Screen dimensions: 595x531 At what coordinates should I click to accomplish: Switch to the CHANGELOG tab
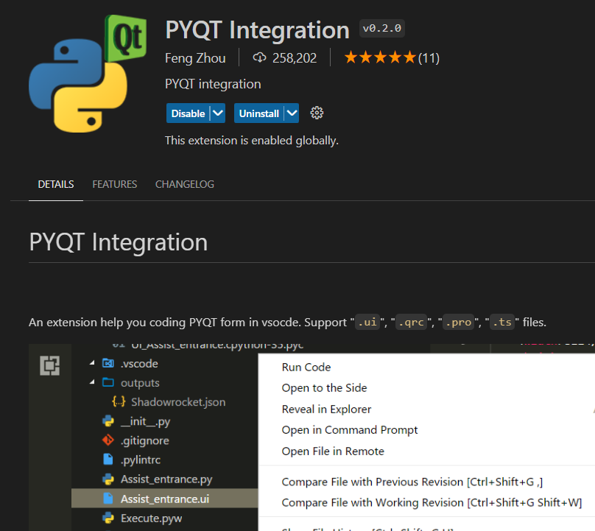click(185, 184)
